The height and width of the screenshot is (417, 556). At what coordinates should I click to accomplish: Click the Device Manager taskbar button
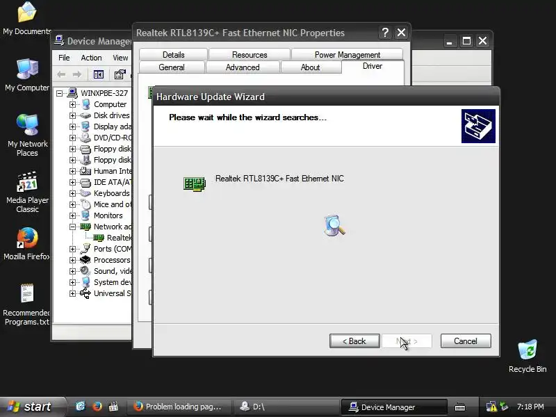(x=393, y=407)
